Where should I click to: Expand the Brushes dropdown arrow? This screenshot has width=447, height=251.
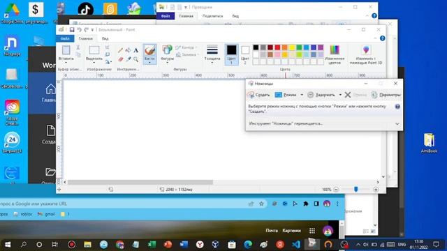point(149,63)
